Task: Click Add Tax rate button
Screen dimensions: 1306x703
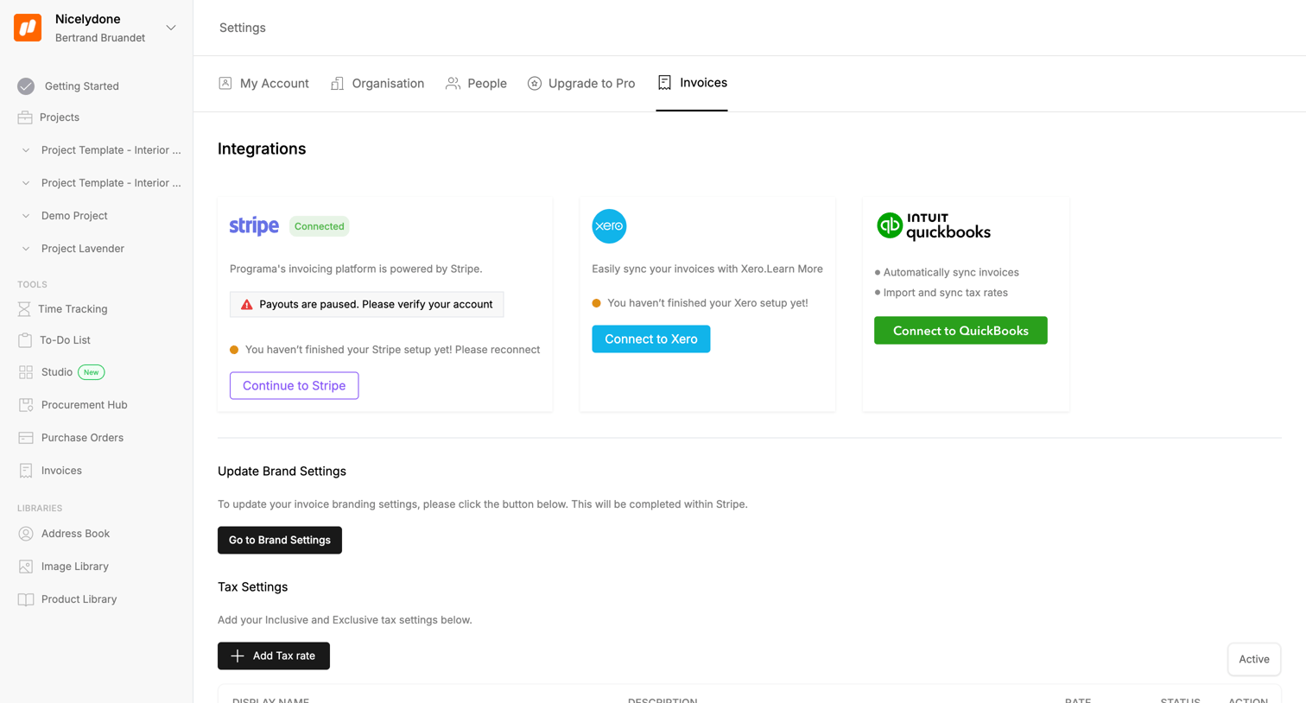Action: point(274,656)
